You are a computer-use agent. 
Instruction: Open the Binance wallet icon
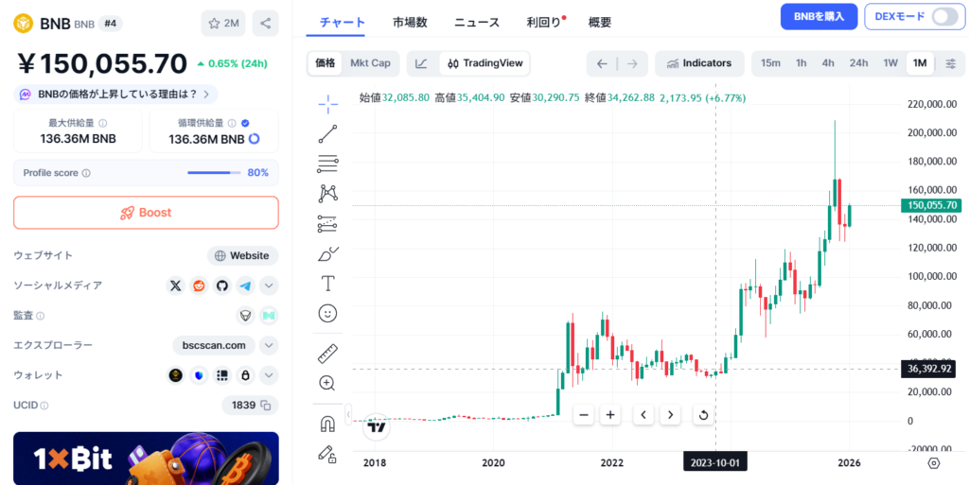click(x=176, y=375)
